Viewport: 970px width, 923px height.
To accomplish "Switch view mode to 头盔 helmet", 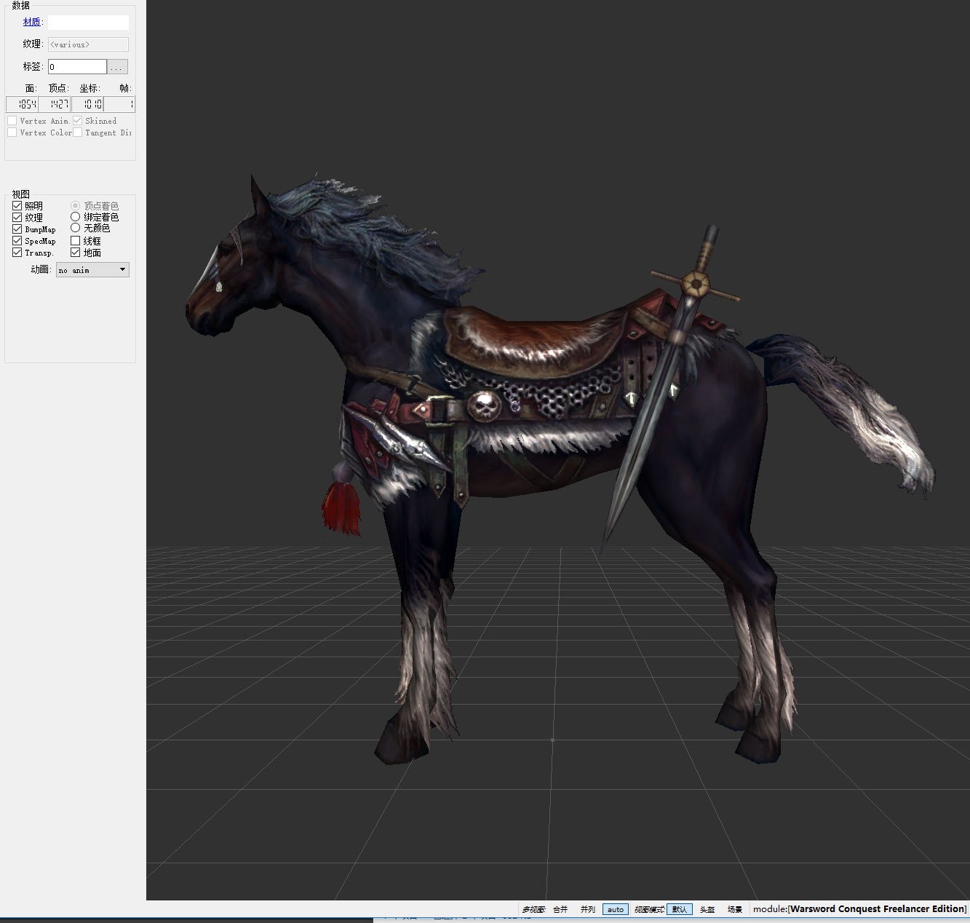I will 707,909.
